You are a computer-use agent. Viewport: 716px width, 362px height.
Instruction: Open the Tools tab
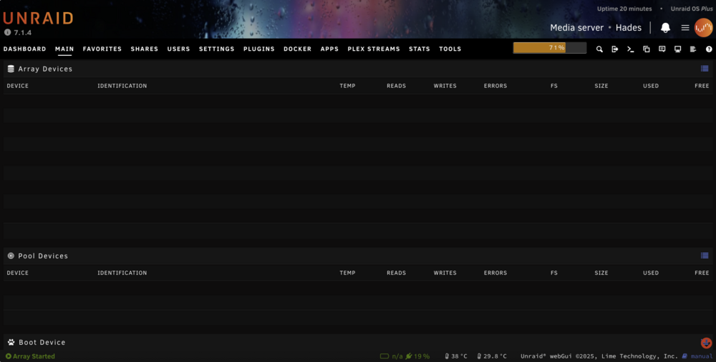click(x=450, y=49)
